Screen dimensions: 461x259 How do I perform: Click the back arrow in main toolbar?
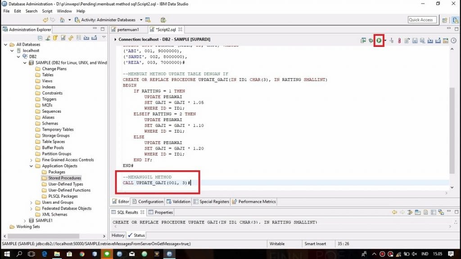coord(45,20)
